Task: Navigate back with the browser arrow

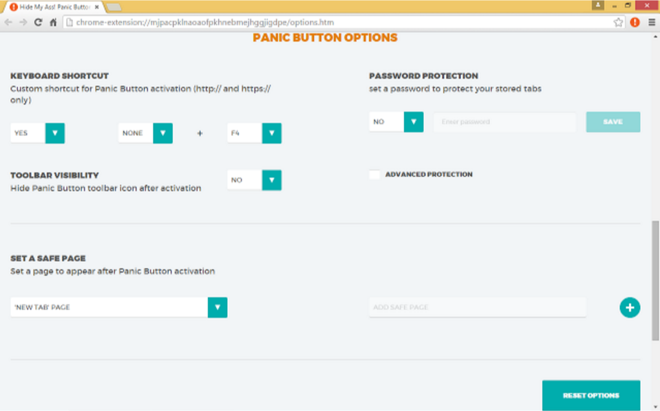Action: [x=8, y=21]
